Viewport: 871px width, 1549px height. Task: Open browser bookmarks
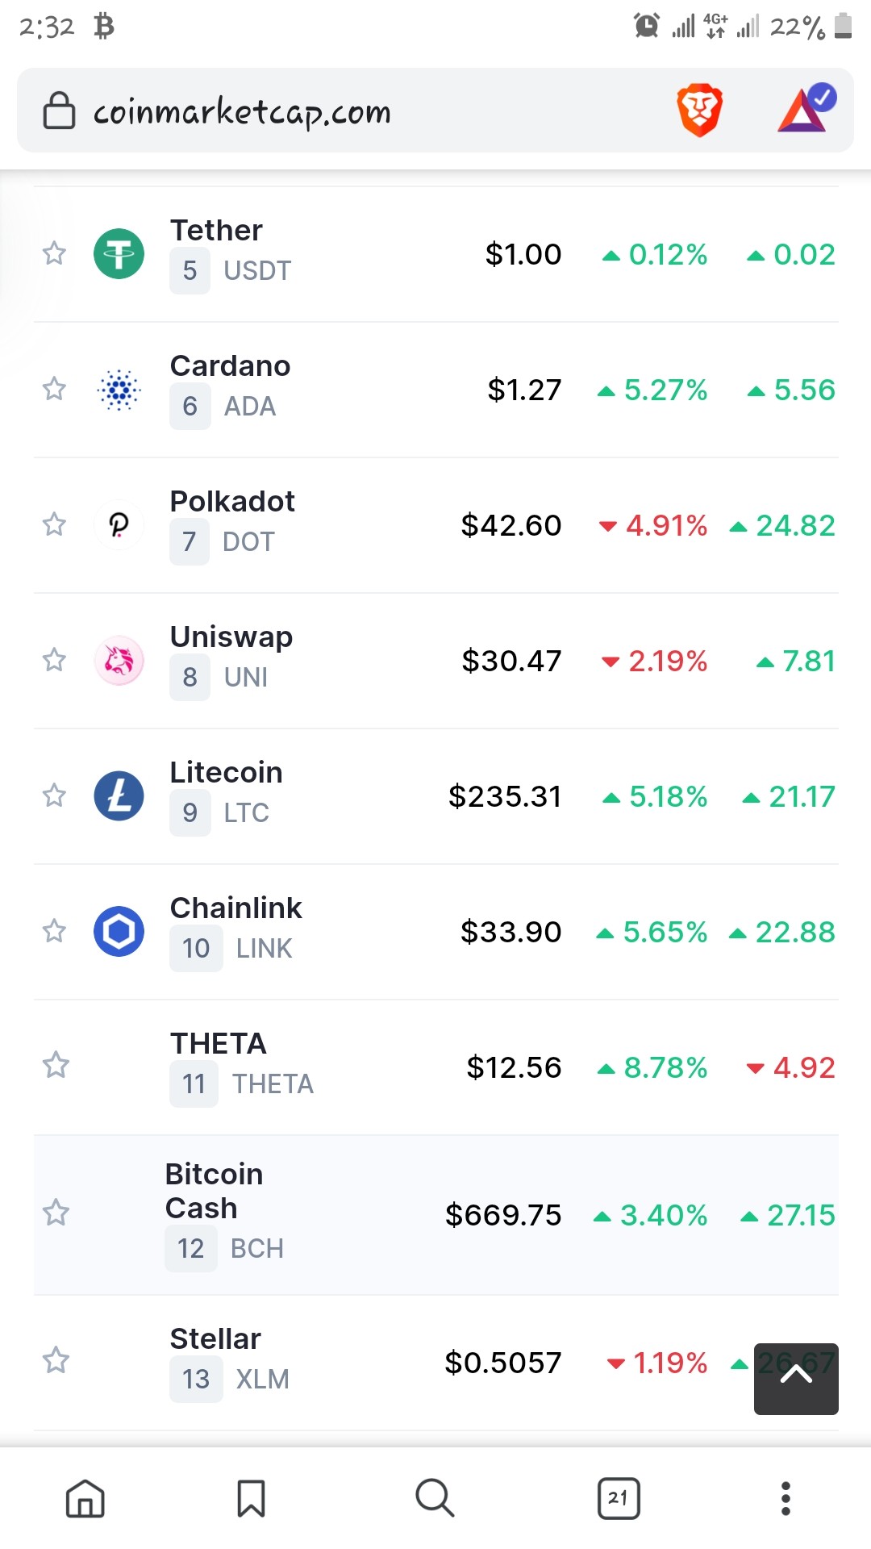(251, 1498)
